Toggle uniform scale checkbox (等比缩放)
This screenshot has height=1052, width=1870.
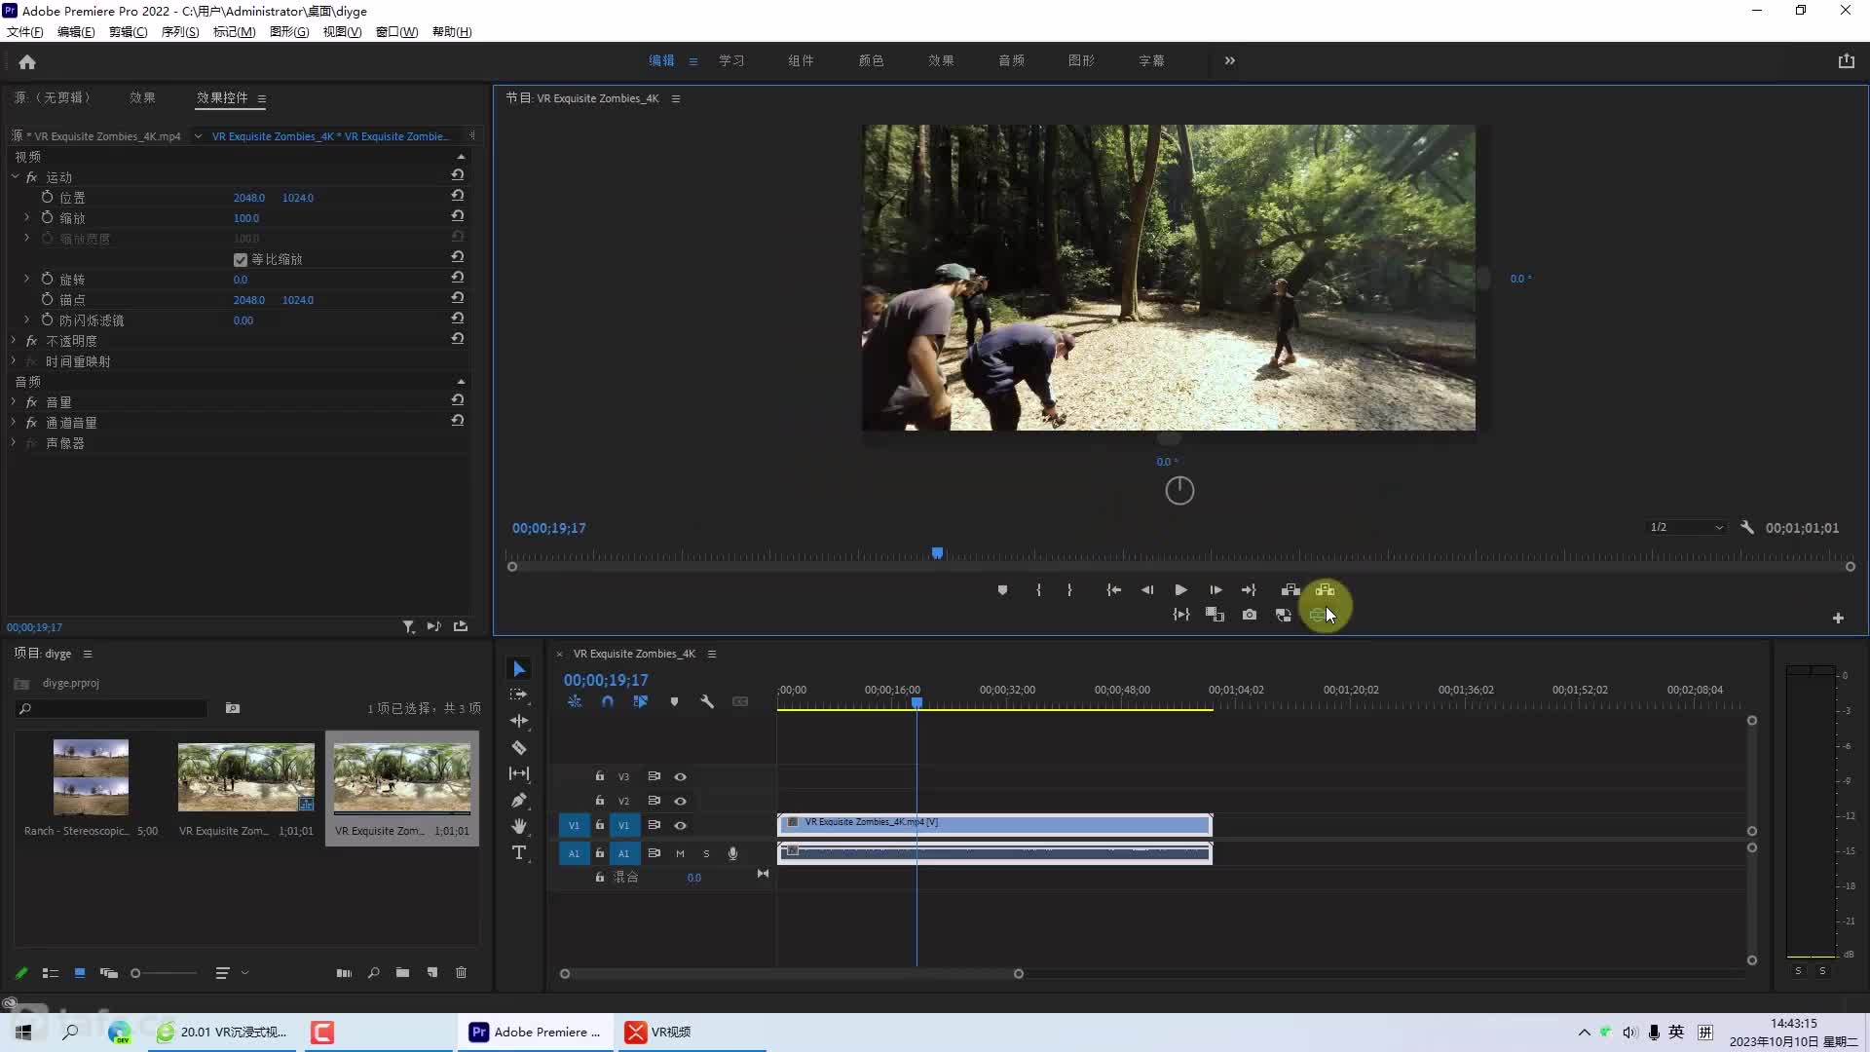pos(241,259)
